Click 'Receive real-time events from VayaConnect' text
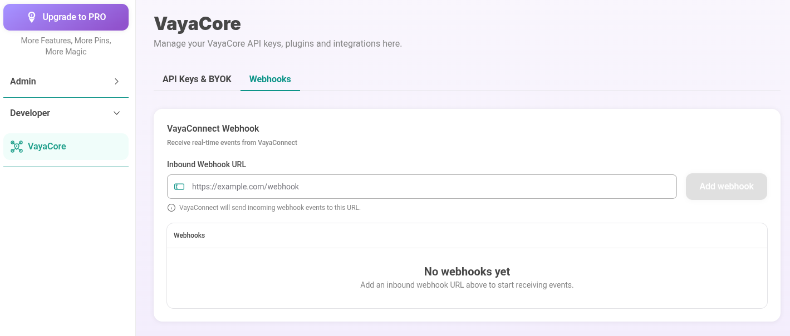The height and width of the screenshot is (336, 790). [x=232, y=143]
